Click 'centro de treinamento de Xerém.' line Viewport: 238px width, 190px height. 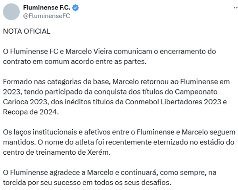57,152
